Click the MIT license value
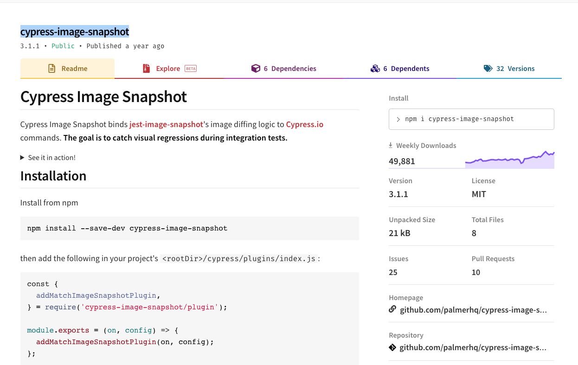The height and width of the screenshot is (365, 578). [479, 194]
